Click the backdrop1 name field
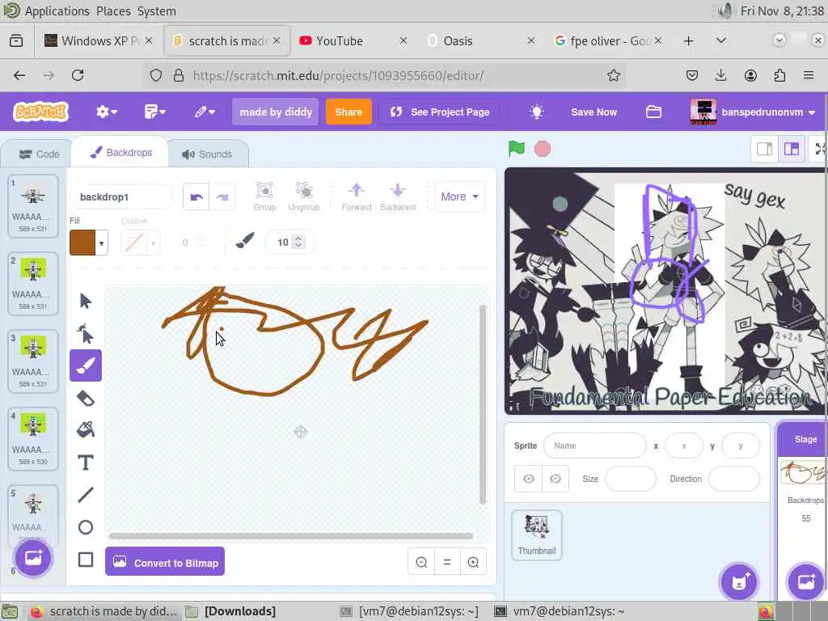The width and height of the screenshot is (828, 621). (121, 197)
